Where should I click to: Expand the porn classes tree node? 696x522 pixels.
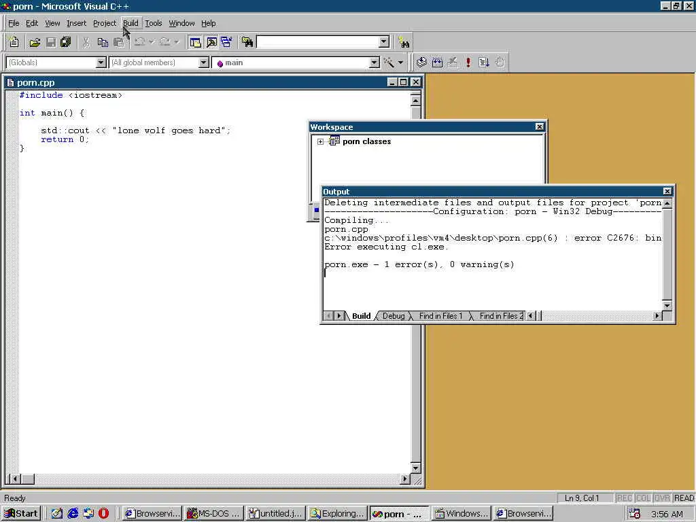click(321, 141)
